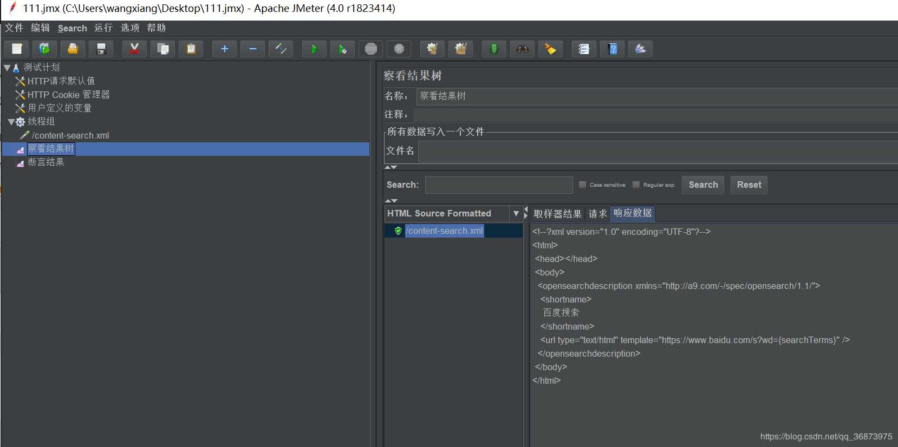Select the /content-search.xml result entry
898x447 pixels.
click(444, 231)
